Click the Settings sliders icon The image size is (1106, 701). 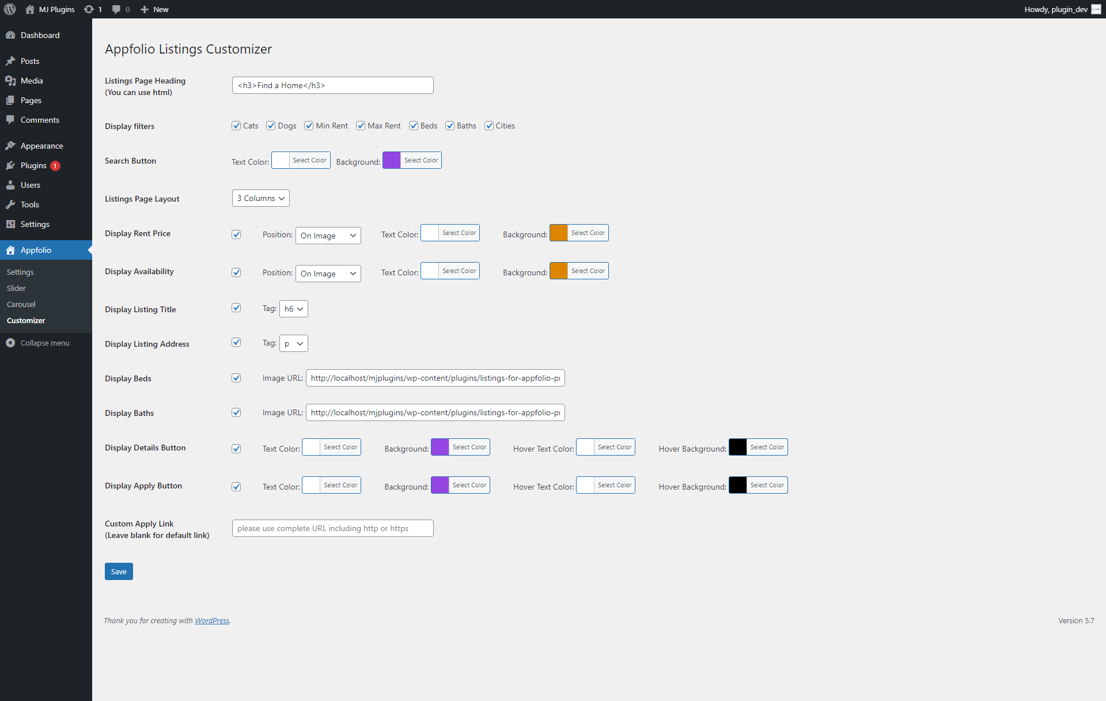point(10,224)
